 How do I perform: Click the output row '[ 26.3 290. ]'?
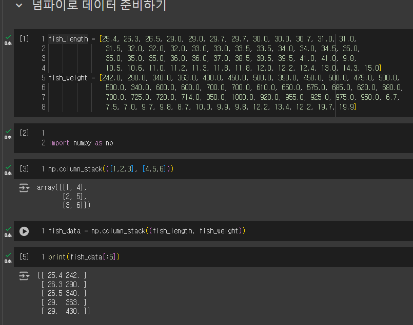coord(64,285)
